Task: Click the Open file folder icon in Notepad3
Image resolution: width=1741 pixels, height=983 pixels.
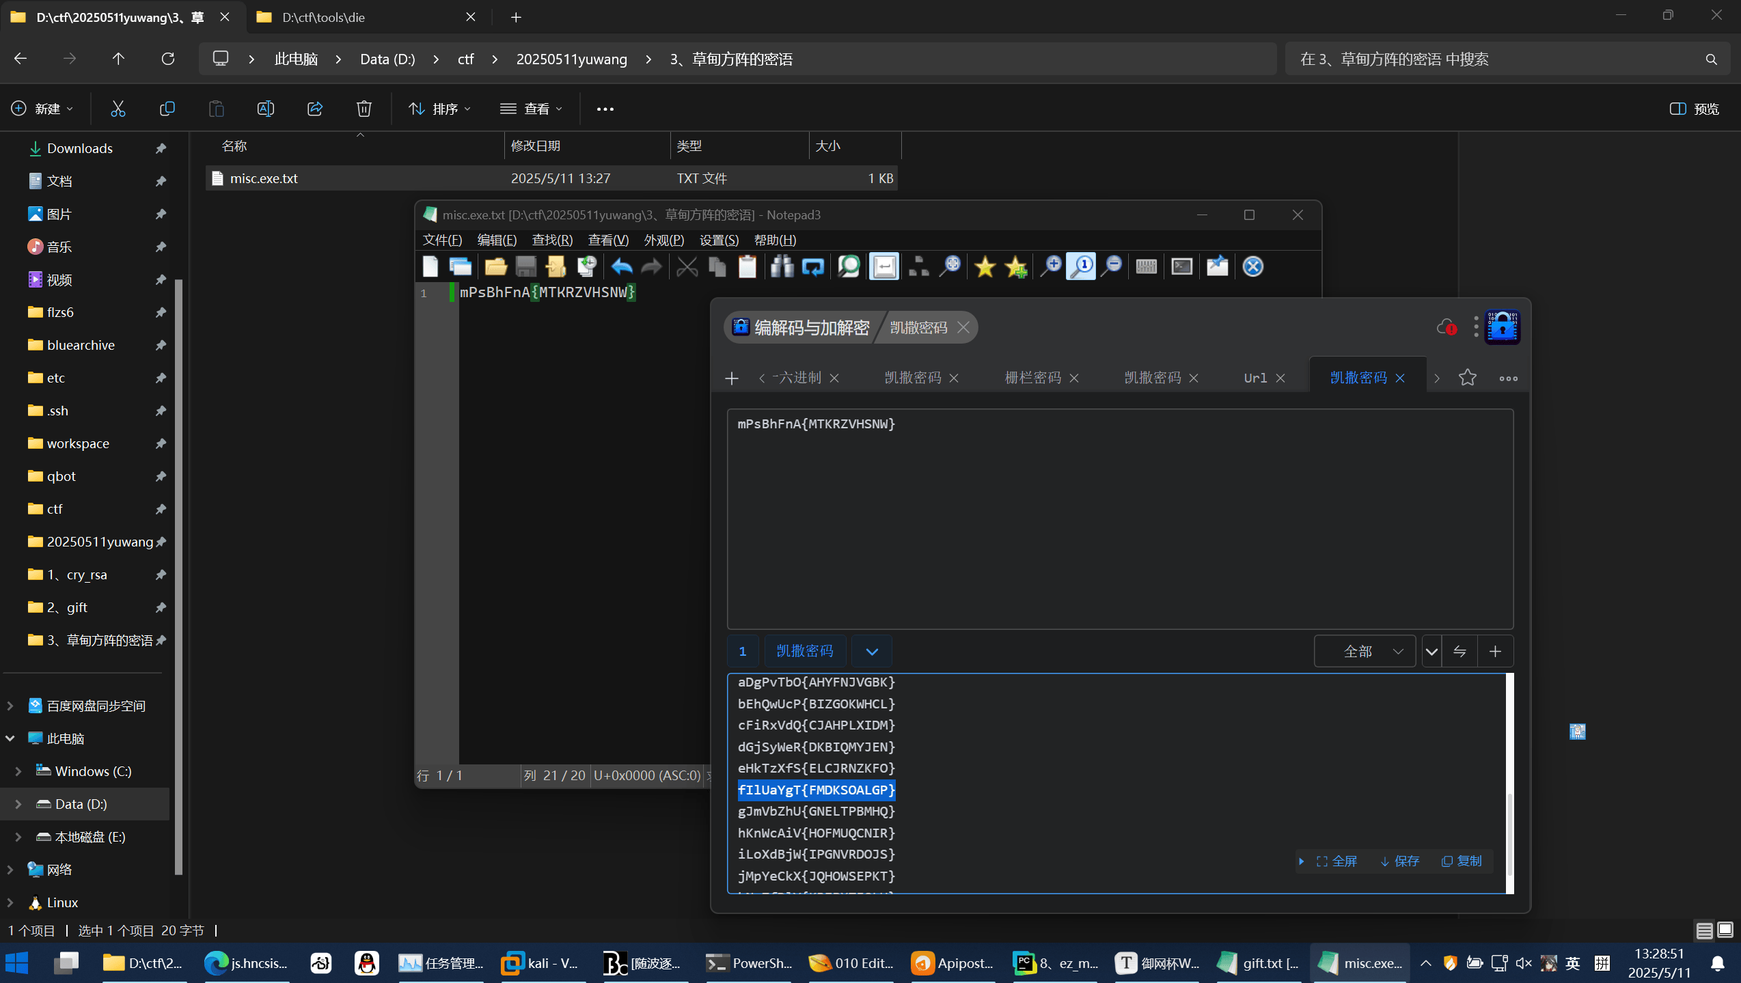Action: pyautogui.click(x=495, y=266)
